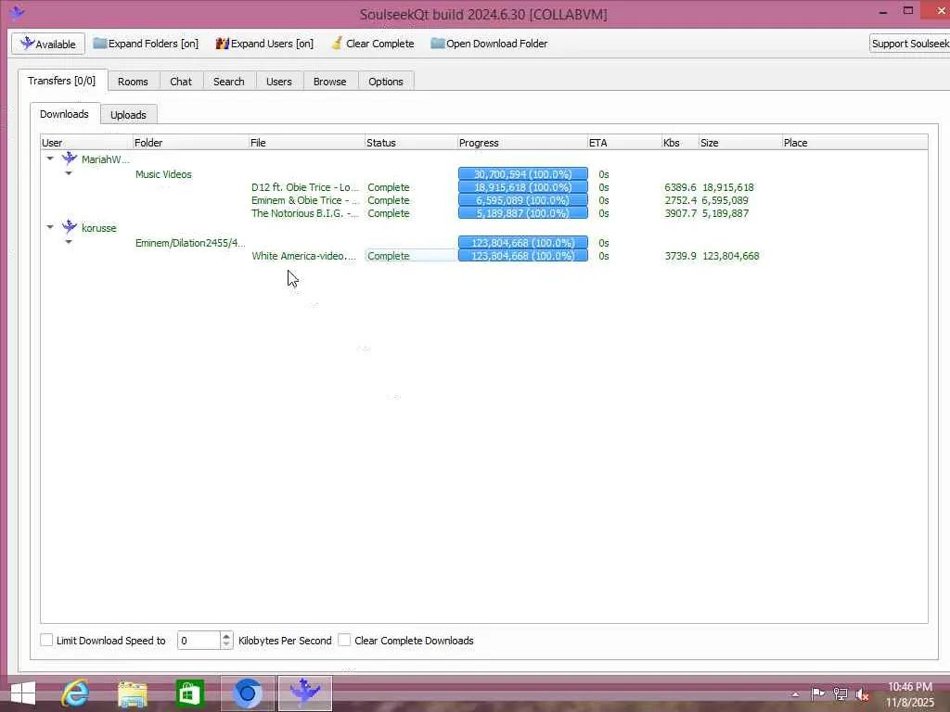Click the broom icon beside Clear Complete
950x712 pixels.
pos(337,43)
